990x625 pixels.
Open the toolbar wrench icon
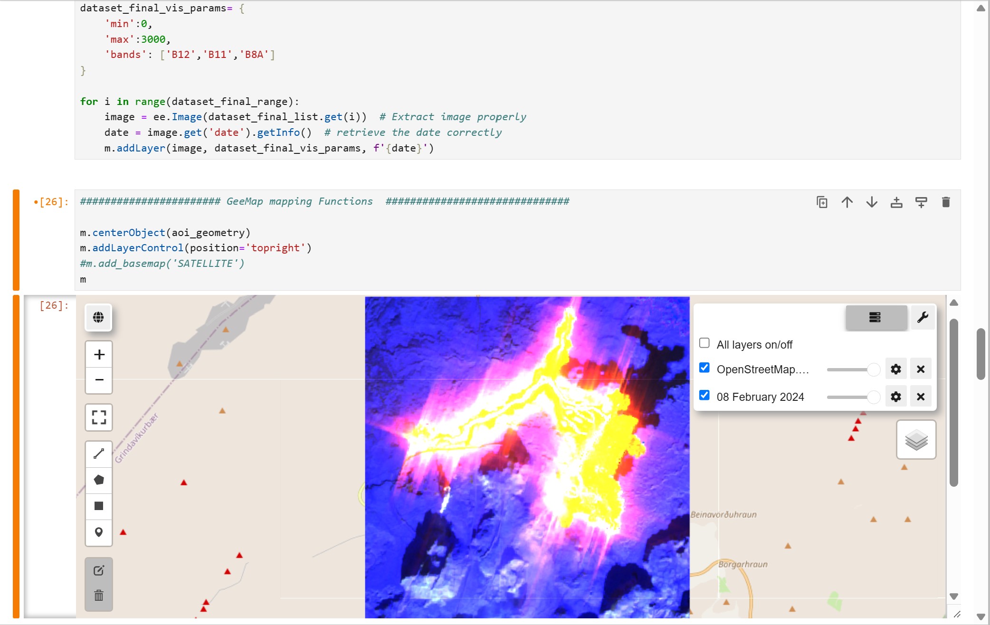(923, 317)
